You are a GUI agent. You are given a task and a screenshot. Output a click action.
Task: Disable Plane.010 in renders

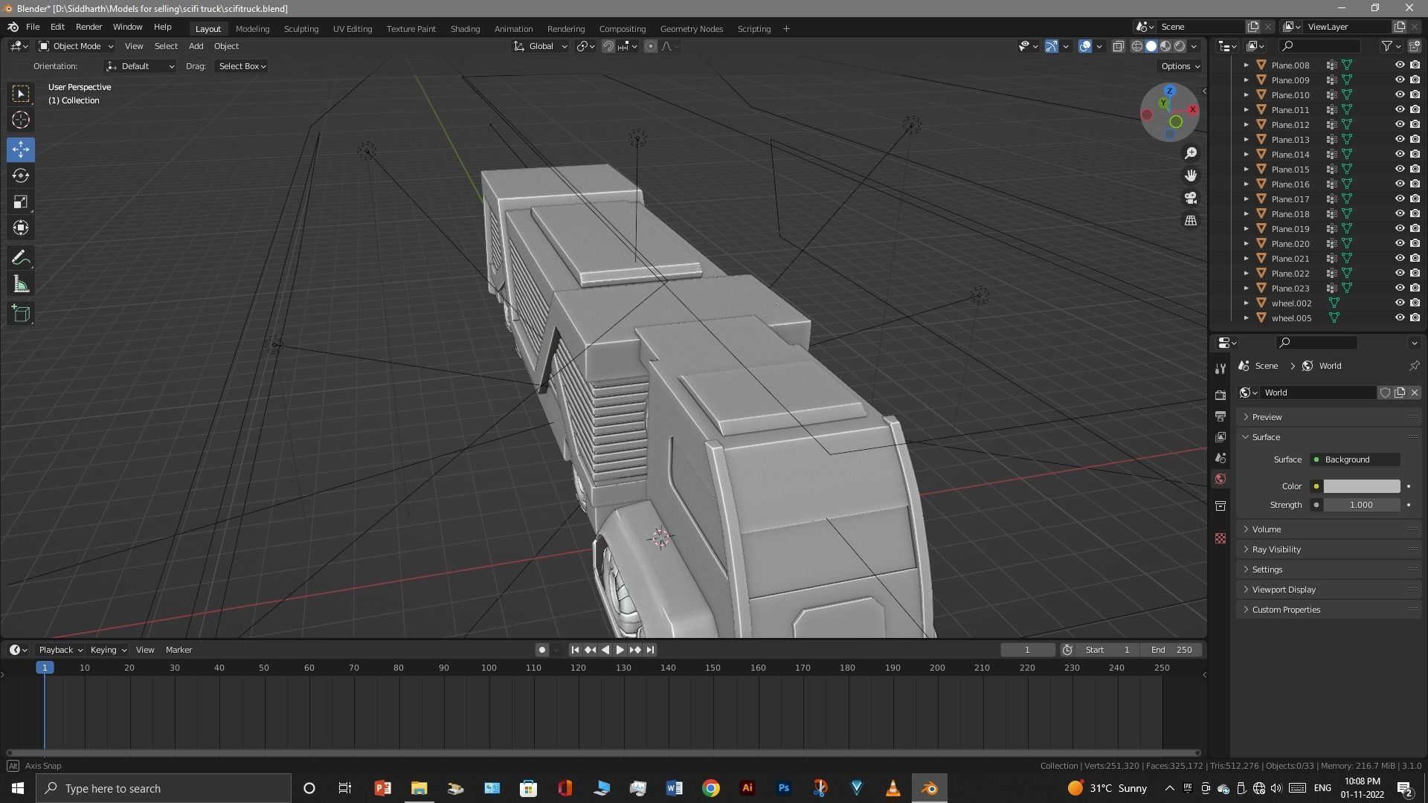[x=1415, y=95]
